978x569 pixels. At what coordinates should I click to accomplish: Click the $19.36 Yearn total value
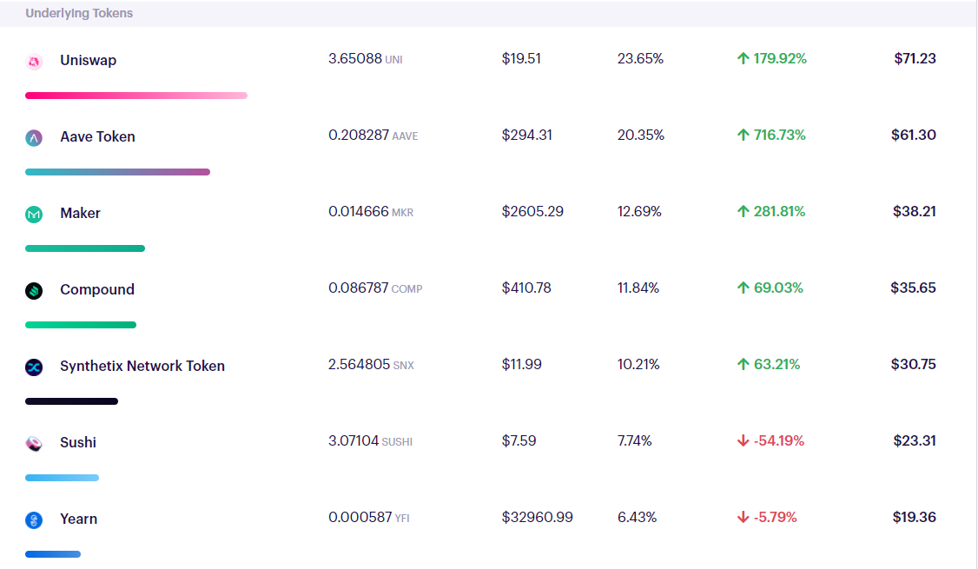click(x=914, y=517)
